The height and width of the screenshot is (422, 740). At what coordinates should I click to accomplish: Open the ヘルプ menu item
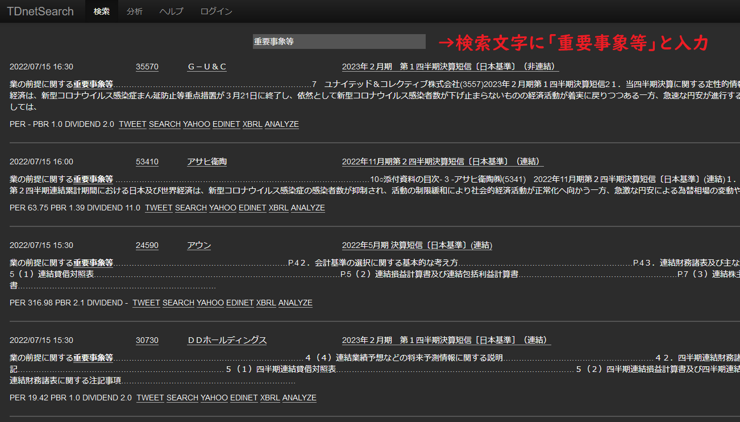click(x=172, y=11)
